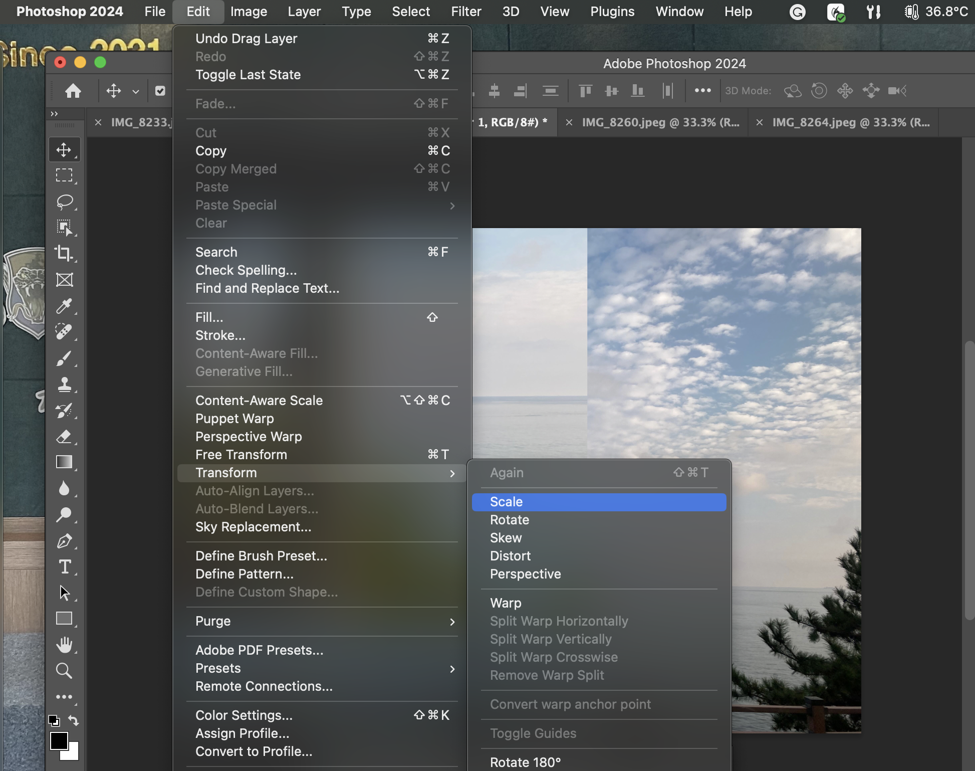975x771 pixels.
Task: Select the Hand tool
Action: [x=64, y=645]
